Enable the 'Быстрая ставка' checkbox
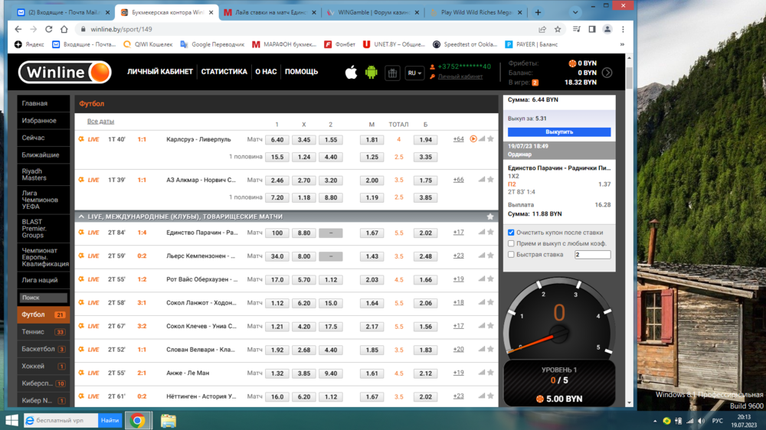 tap(511, 255)
